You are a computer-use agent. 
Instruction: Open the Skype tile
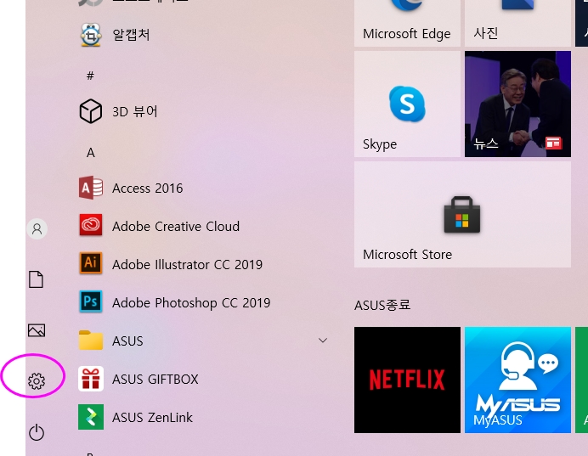407,104
